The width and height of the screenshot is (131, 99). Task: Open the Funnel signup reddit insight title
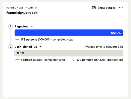tap(22, 13)
